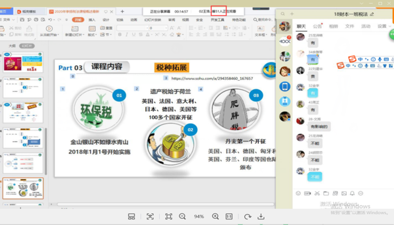Toggle italic formatting
This screenshot has height=225, width=394.
(x=127, y=34)
